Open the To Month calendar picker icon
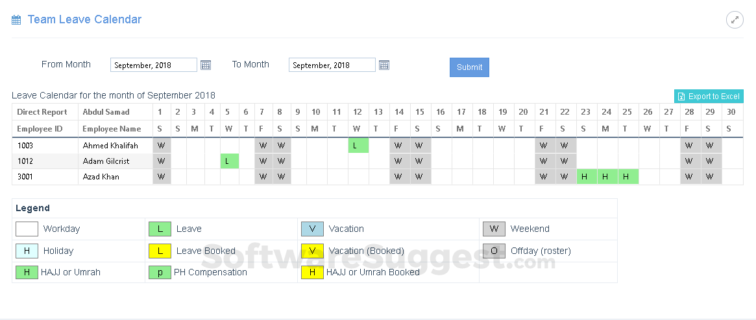 [x=384, y=65]
